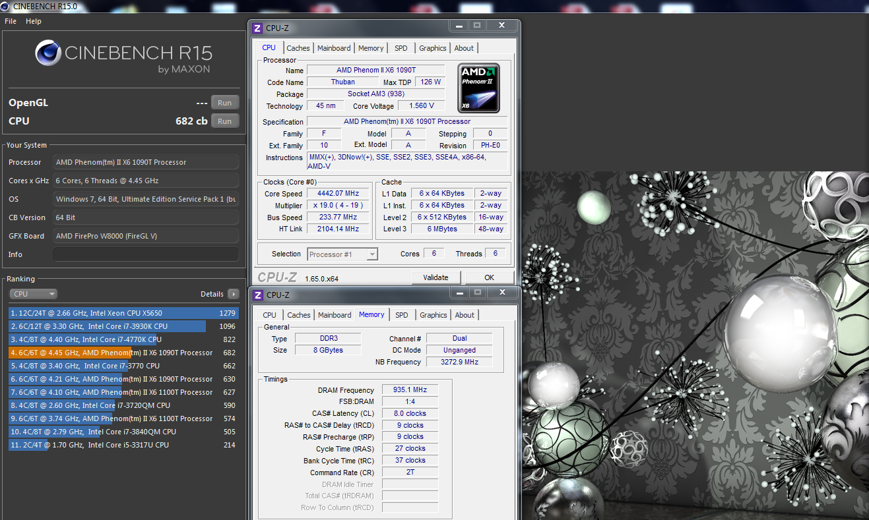Click the Level 3 cache value 6 MBytes
Viewport: 869px width, 520px height.
(x=442, y=229)
